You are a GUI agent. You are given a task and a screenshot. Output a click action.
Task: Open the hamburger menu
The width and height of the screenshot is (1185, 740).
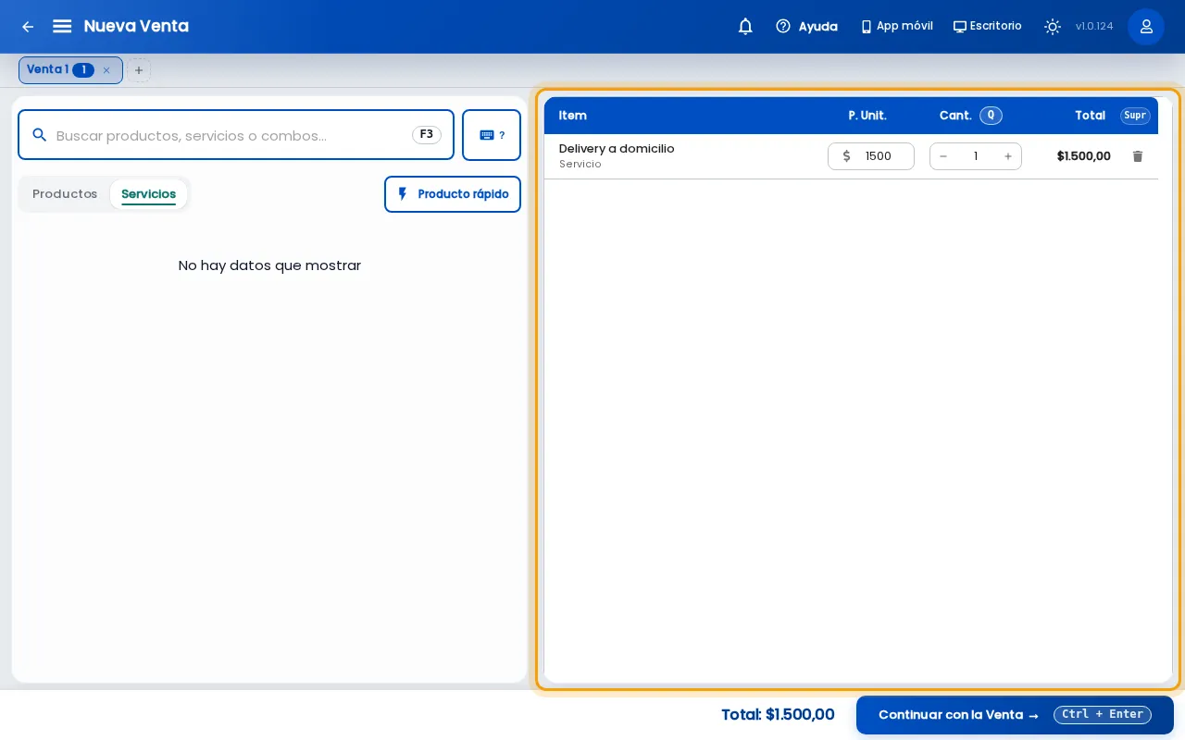coord(62,26)
